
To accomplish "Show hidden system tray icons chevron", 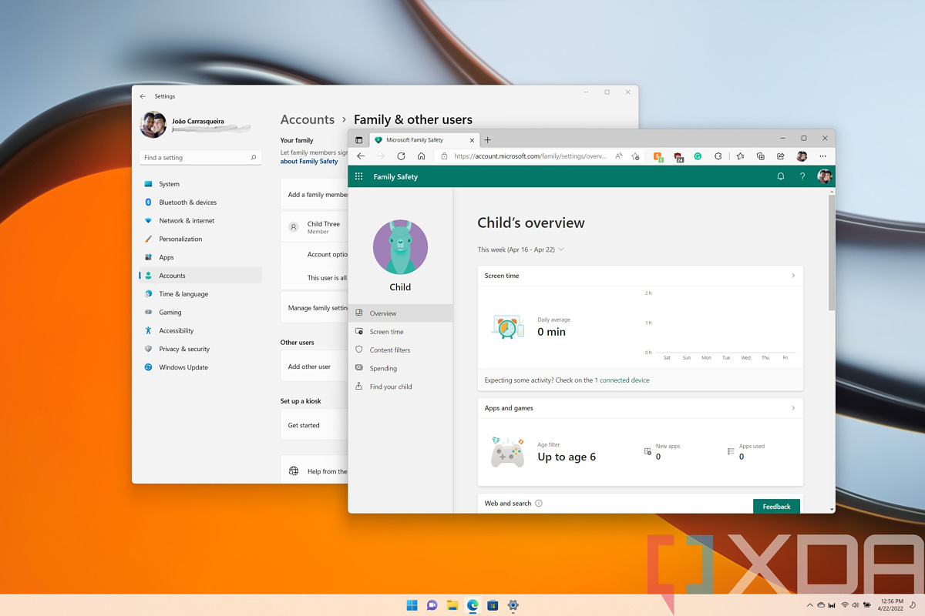I will click(x=809, y=605).
